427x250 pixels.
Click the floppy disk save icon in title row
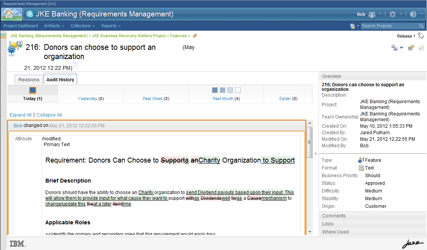coord(394,48)
